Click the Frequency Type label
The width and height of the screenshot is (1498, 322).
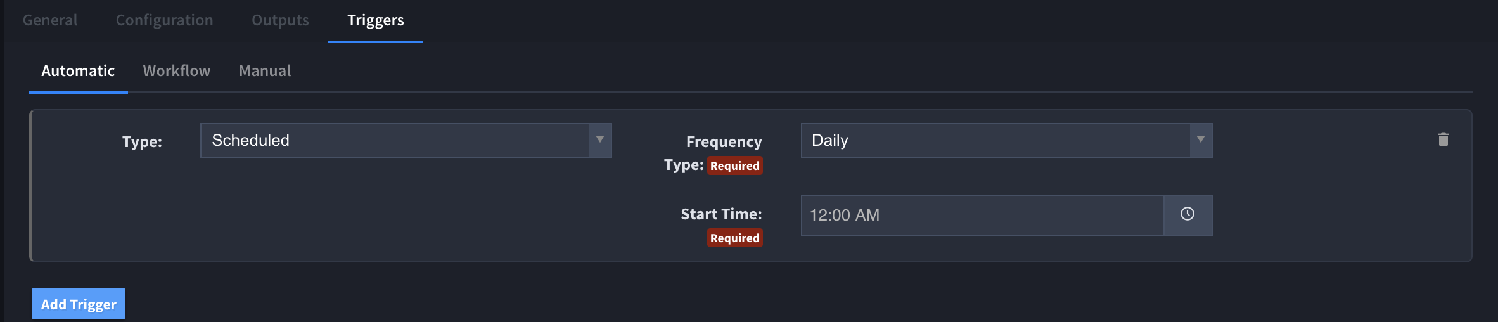[713, 153]
